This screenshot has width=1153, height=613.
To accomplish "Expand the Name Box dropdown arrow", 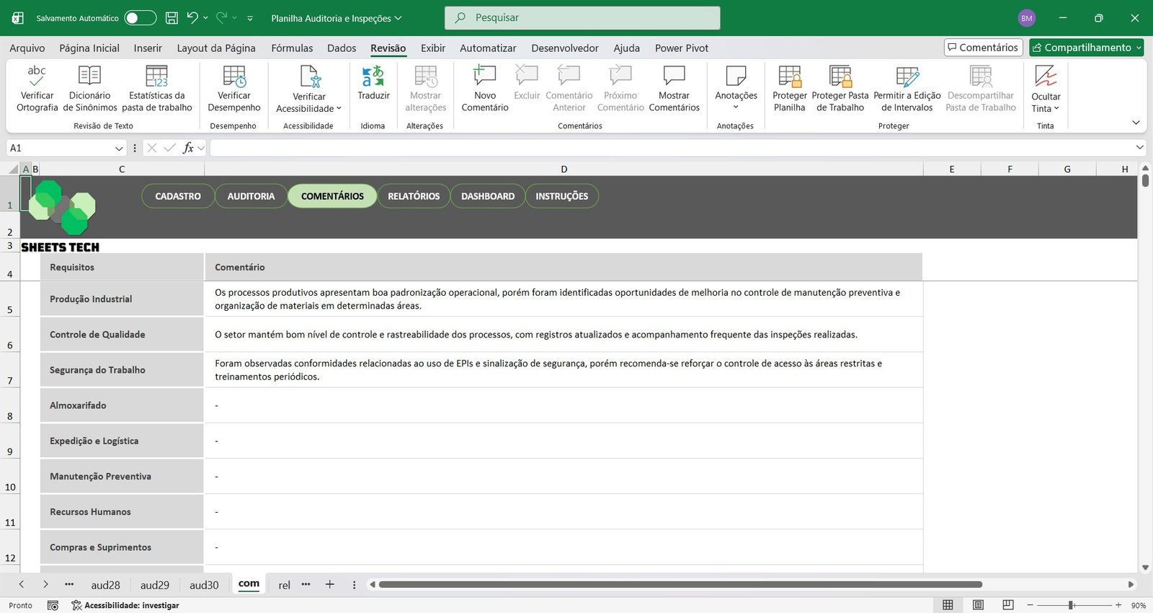I will coord(119,148).
